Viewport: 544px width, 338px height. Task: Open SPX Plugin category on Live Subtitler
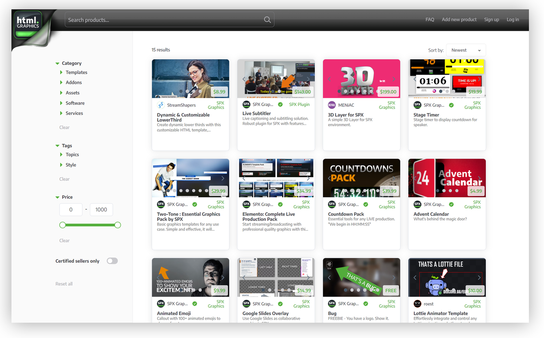[x=299, y=104]
